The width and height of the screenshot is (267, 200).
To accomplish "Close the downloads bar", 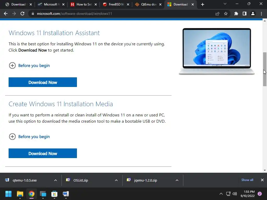I will [x=262, y=180].
